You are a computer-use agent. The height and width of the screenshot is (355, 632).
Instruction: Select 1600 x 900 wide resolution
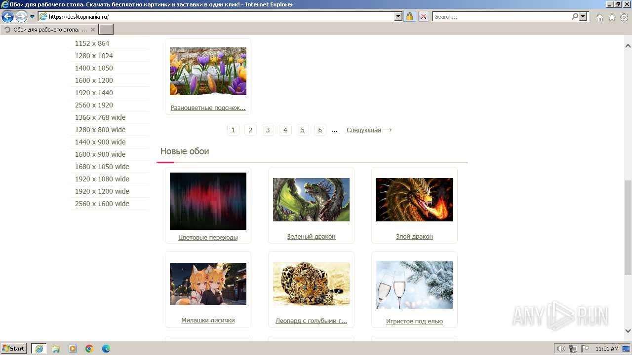click(100, 154)
